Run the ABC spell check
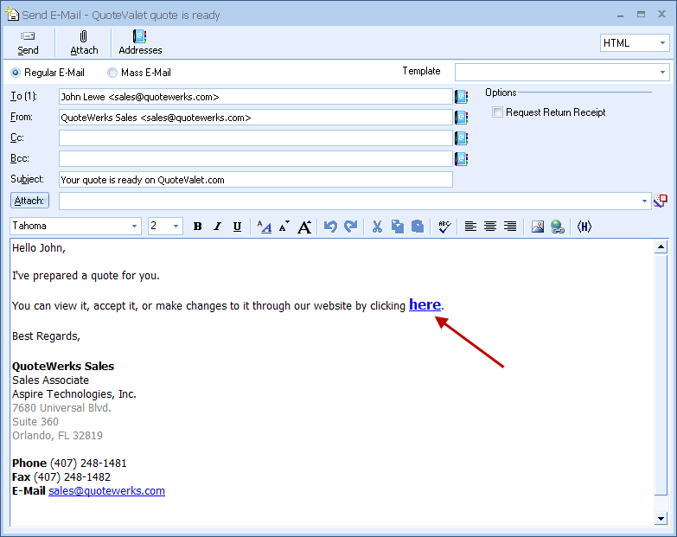The height and width of the screenshot is (537, 677). click(444, 227)
